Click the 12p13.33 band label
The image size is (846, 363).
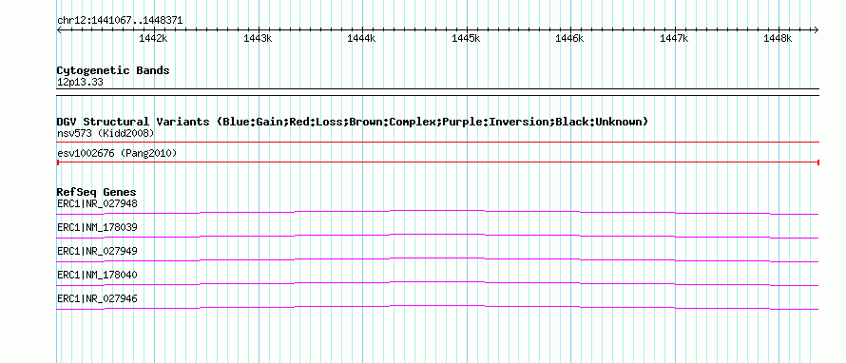80,83
